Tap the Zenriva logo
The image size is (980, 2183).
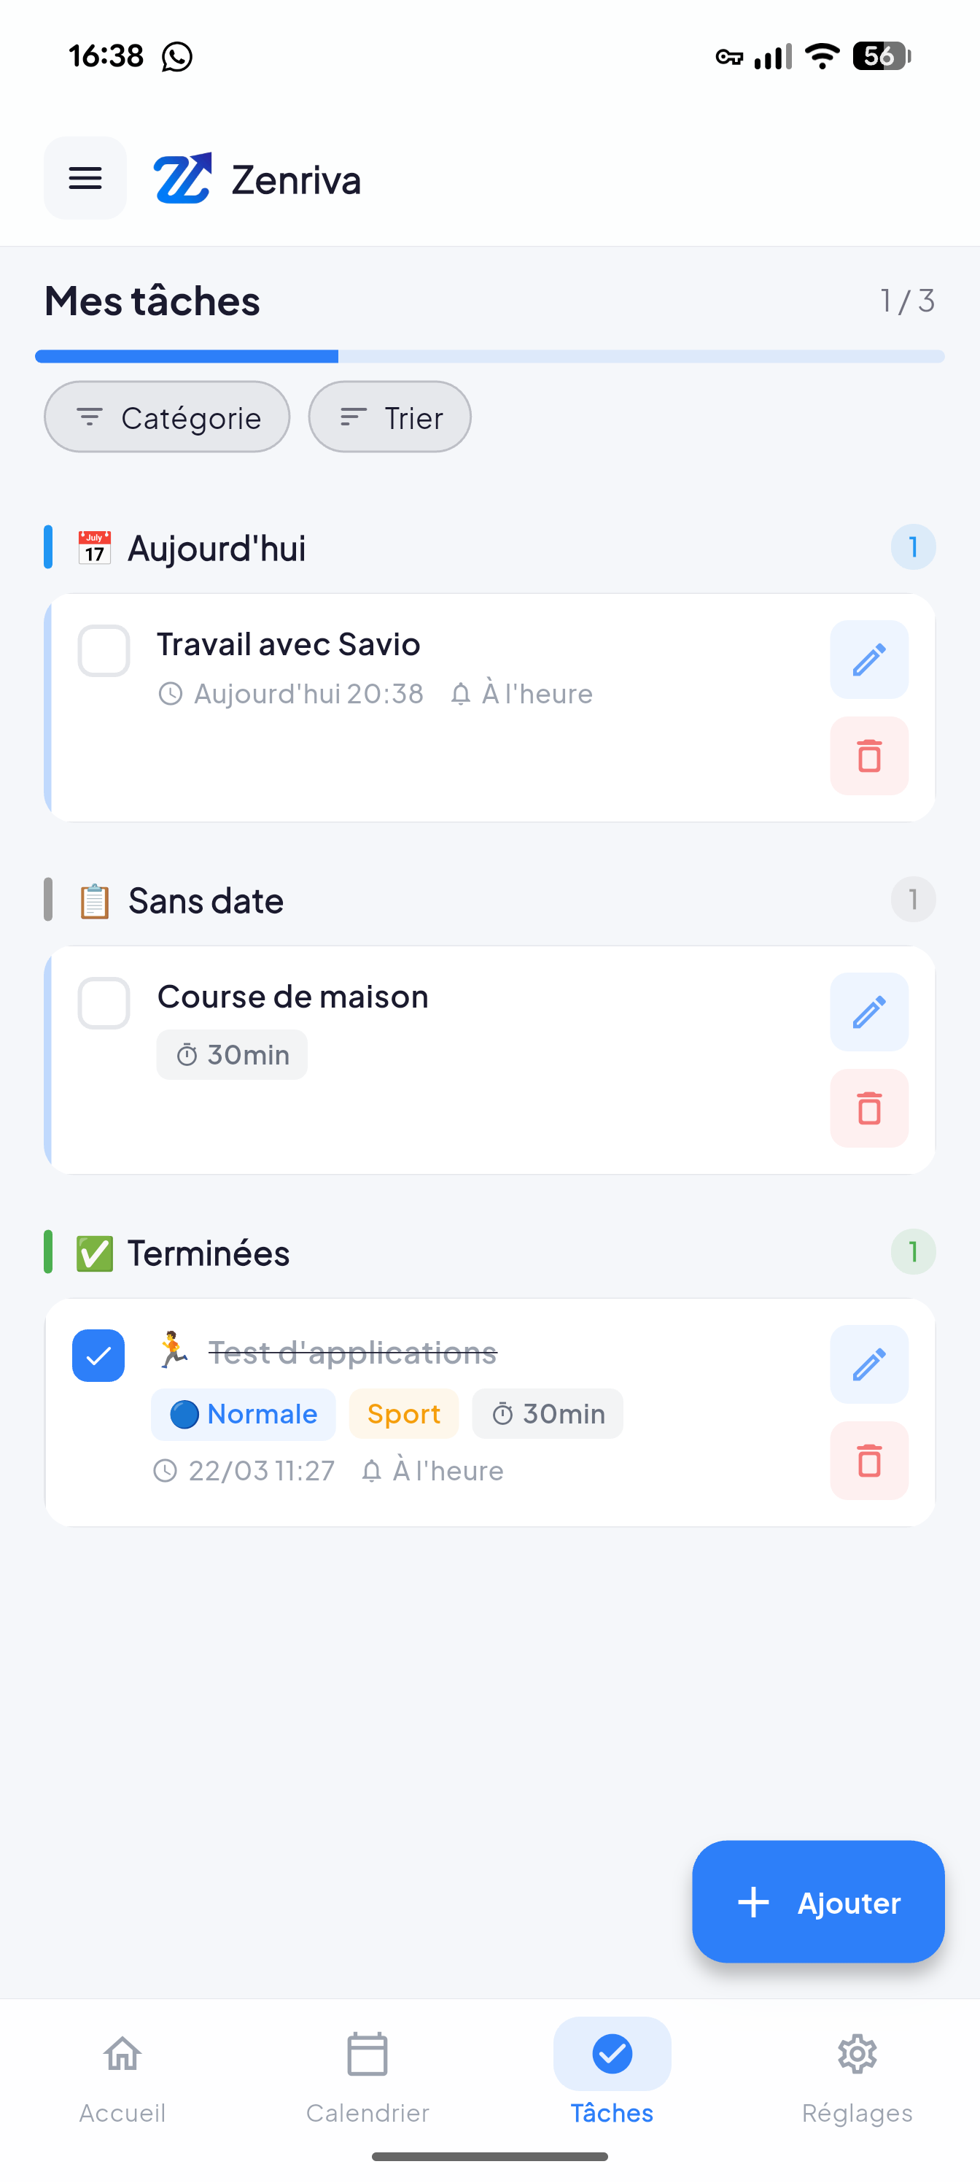tap(182, 179)
